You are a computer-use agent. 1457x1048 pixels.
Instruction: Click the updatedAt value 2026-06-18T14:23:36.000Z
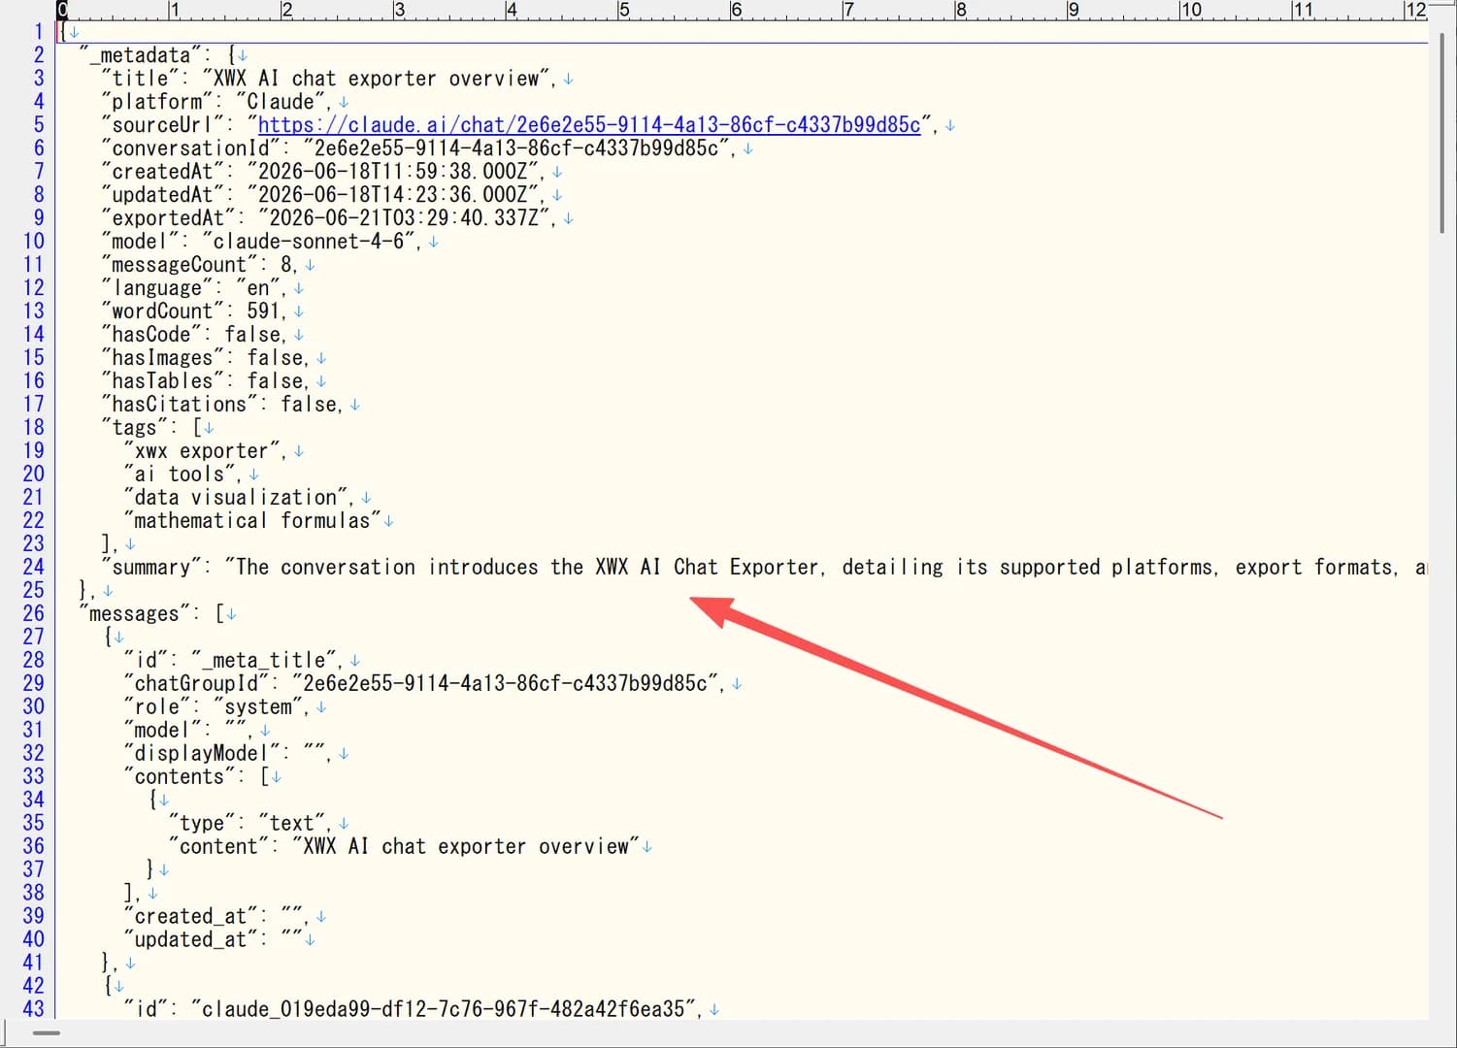click(393, 195)
